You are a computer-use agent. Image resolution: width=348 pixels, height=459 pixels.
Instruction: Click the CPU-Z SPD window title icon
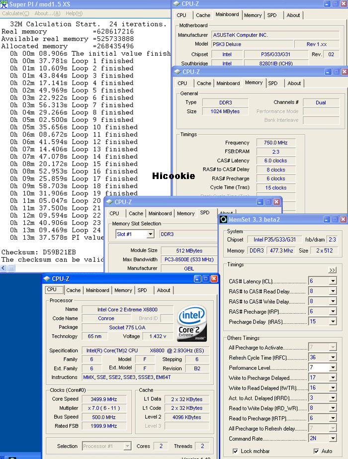coord(109,202)
